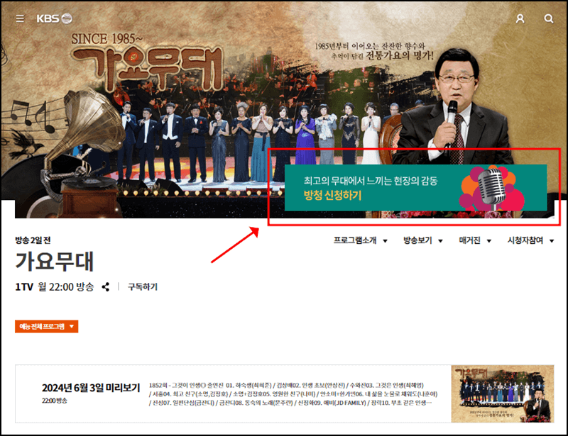Click the KBS logo in the header
Screen dimensions: 568x436
[x=47, y=19]
